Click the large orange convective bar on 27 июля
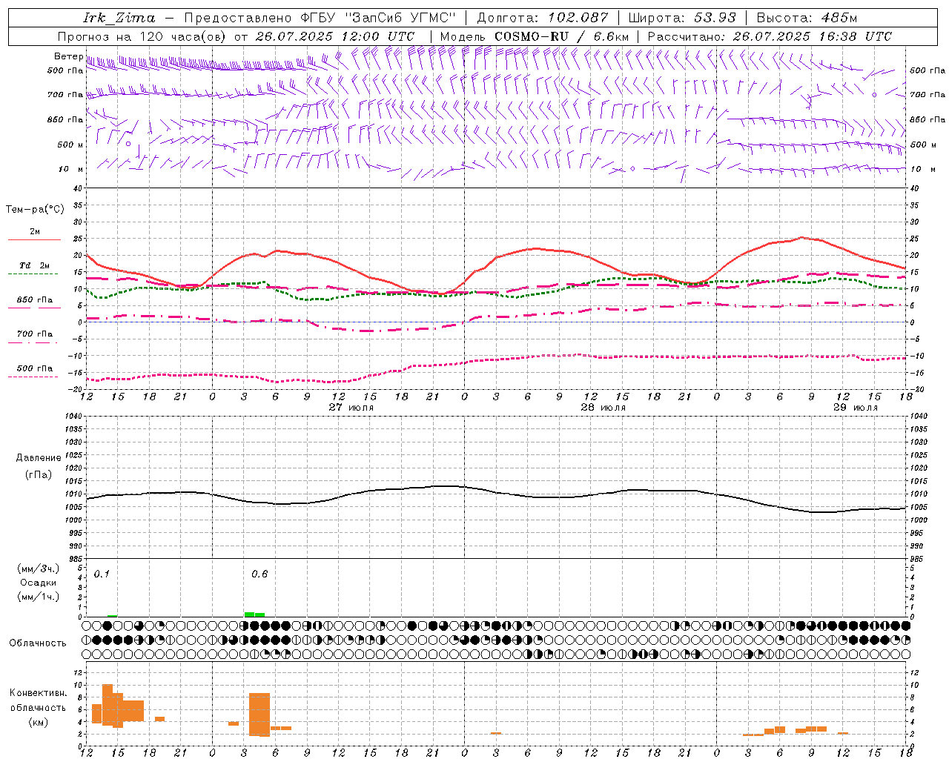 tap(259, 715)
